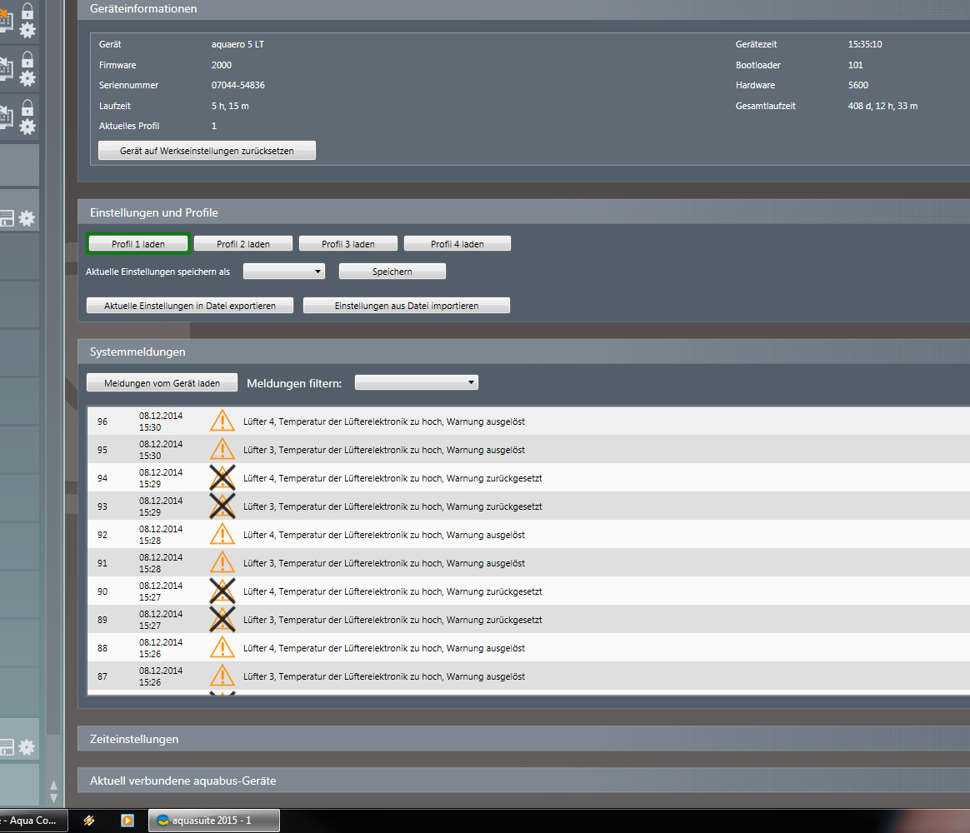Click the warning triangle icon in message row 95
Viewport: 970px width, 833px height.
pos(222,450)
